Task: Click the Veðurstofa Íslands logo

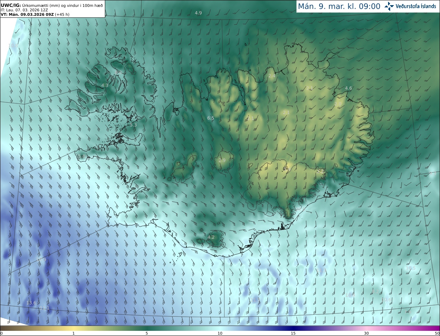Action: (410, 6)
